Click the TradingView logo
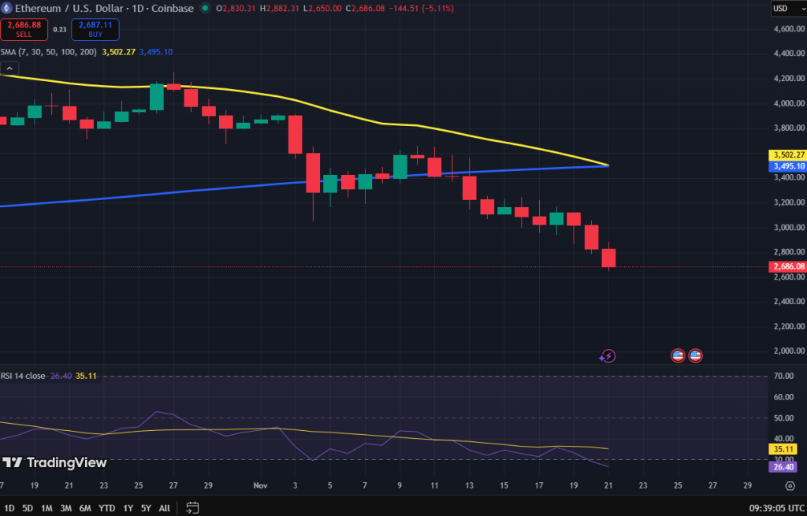Image resolution: width=807 pixels, height=516 pixels. 54,462
